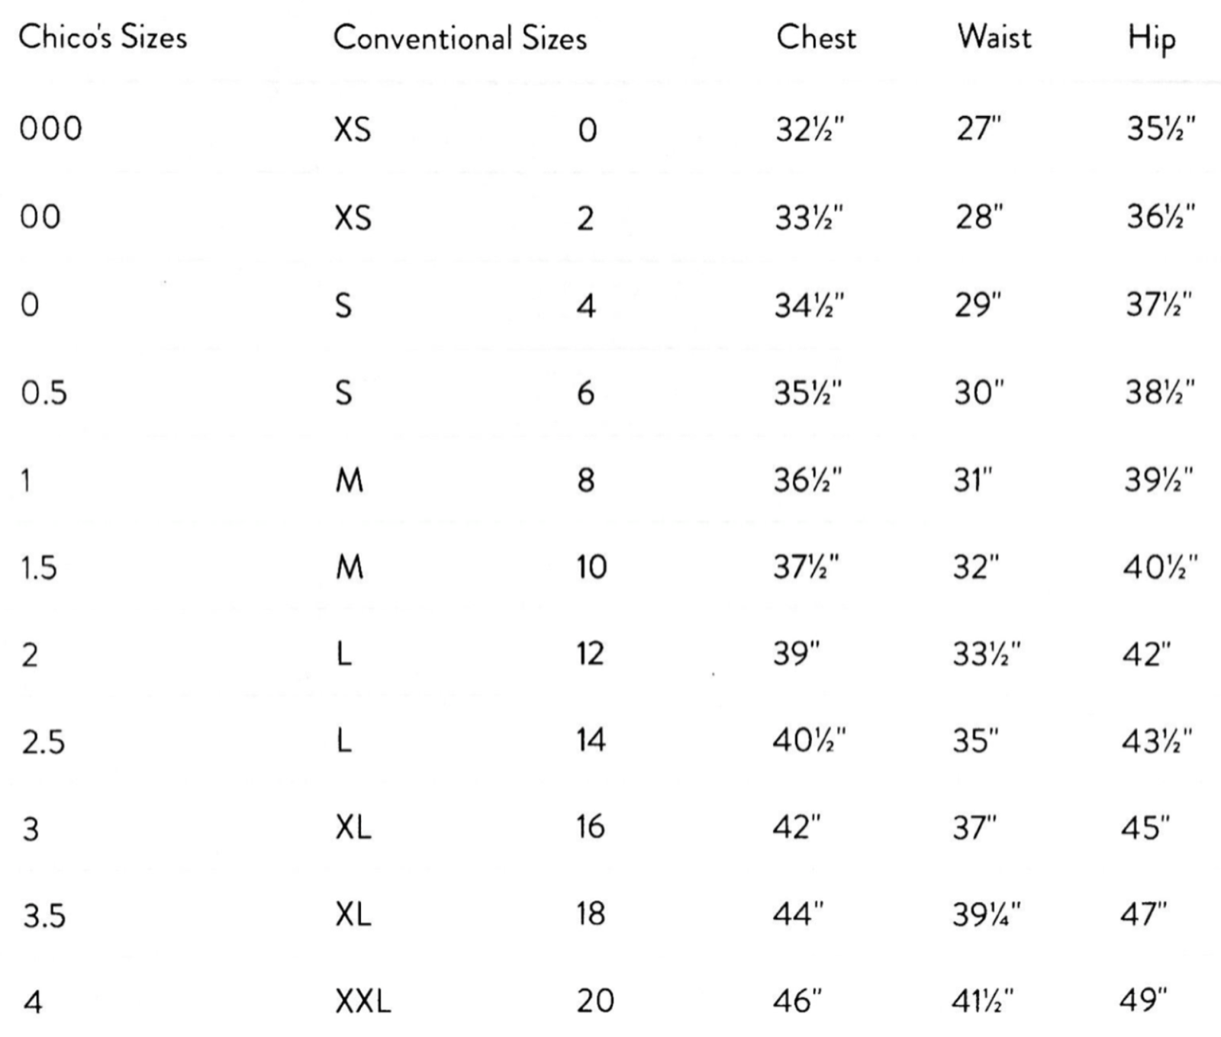Click the 39¼" waist measurement
Image resolution: width=1221 pixels, height=1037 pixels.
point(986,913)
